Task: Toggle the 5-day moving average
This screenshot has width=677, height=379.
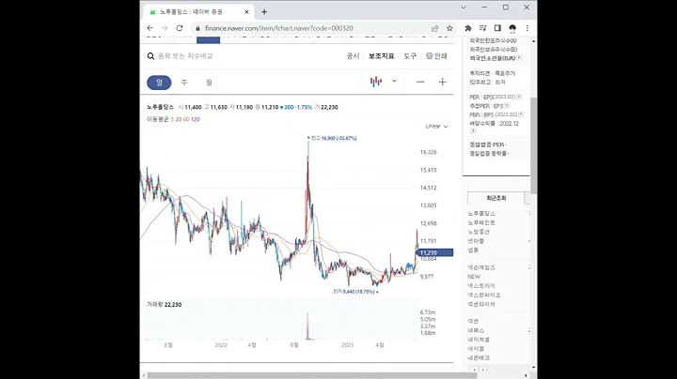Action: (x=172, y=119)
